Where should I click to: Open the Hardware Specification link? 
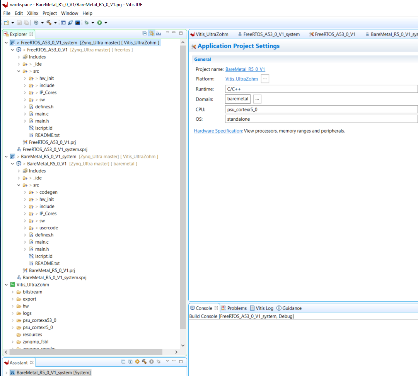pyautogui.click(x=218, y=131)
